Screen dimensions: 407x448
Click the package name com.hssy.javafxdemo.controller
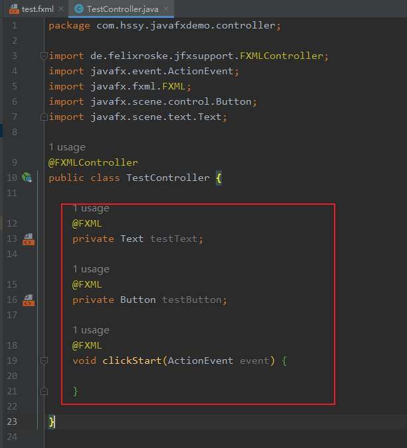tap(186, 25)
